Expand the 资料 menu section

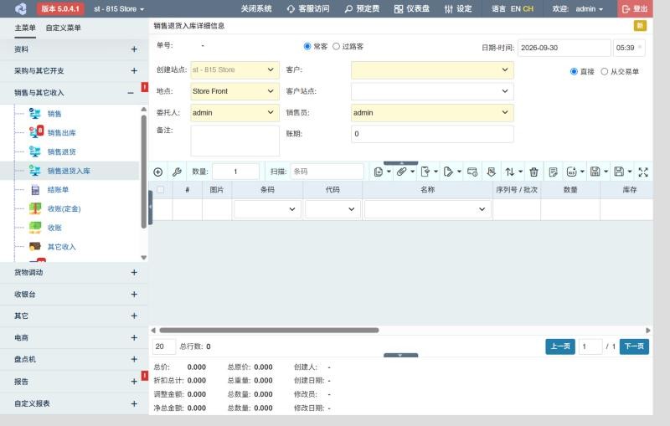click(74, 49)
